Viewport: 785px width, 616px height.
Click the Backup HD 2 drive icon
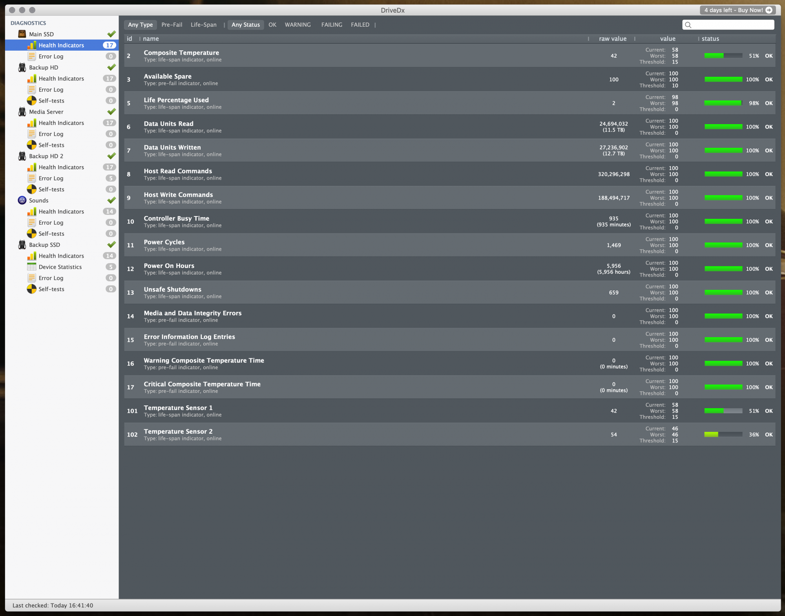point(22,156)
